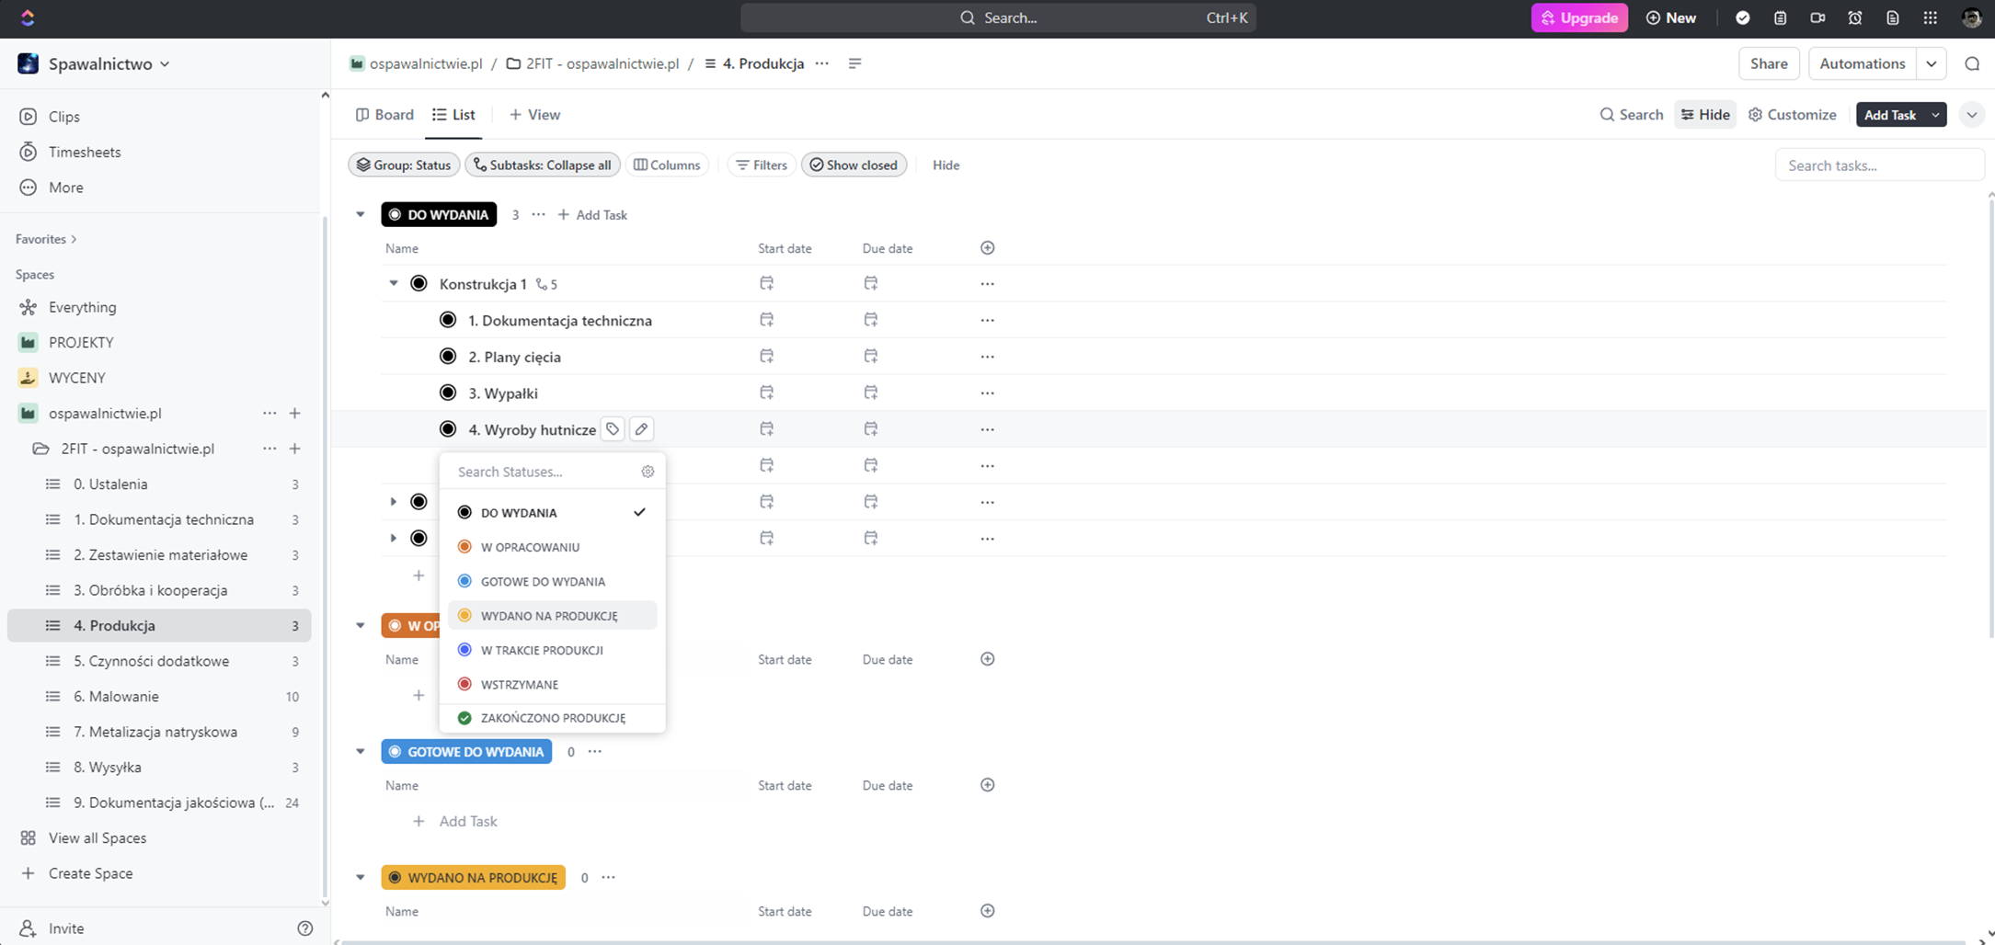Open status settings gear in the status dropdown
Image resolution: width=1995 pixels, height=945 pixels.
[x=648, y=472]
